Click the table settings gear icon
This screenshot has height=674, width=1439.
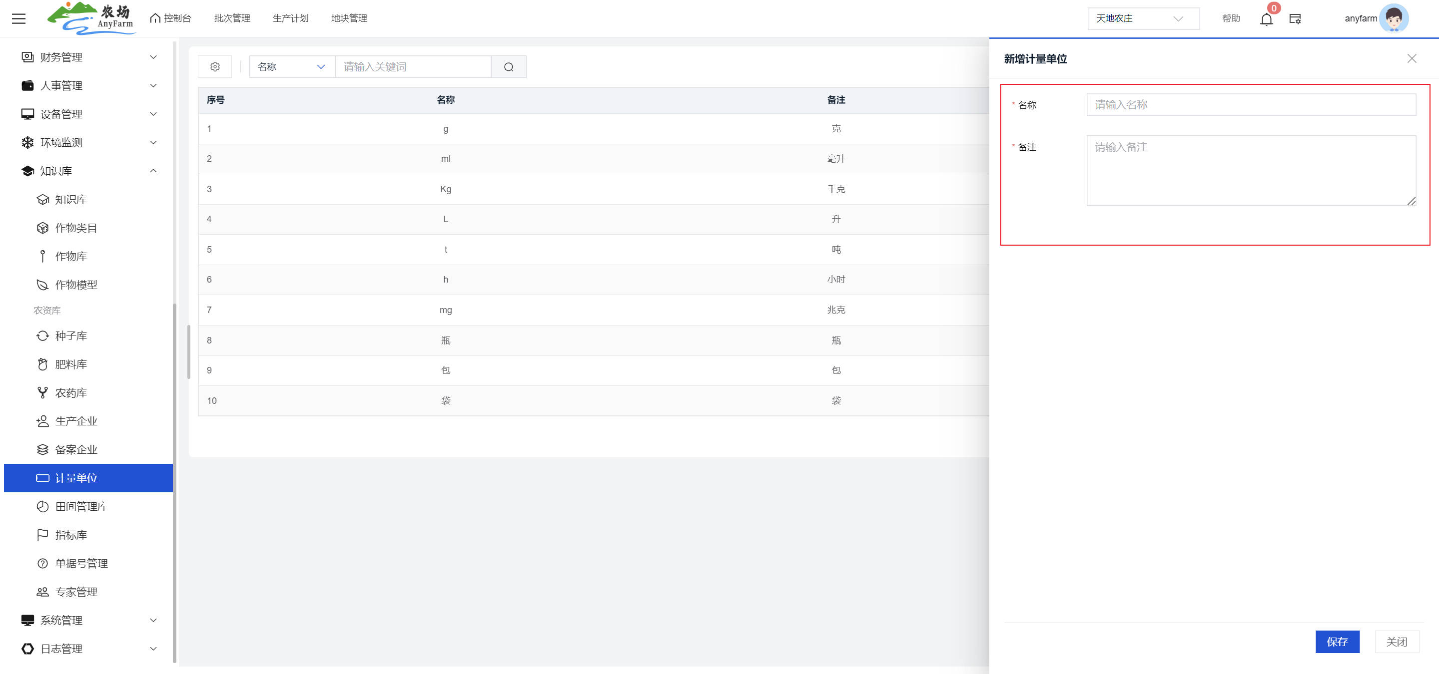point(215,67)
